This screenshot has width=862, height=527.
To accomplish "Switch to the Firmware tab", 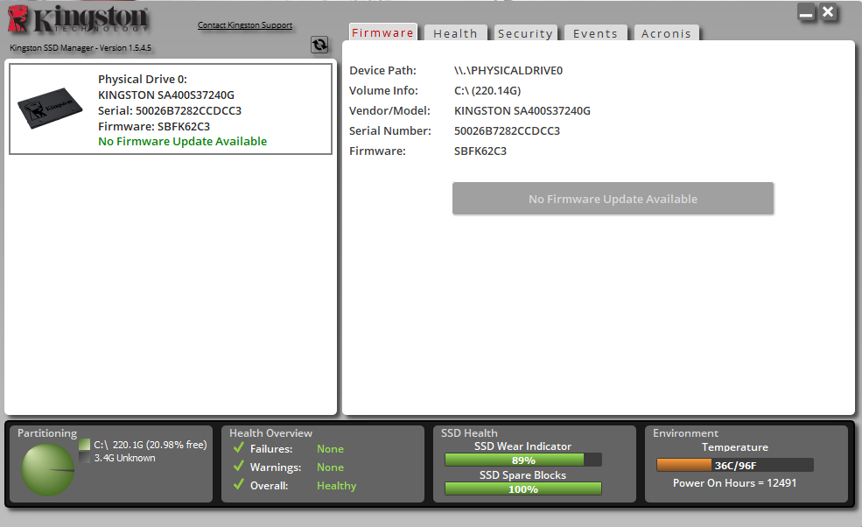I will coord(382,32).
